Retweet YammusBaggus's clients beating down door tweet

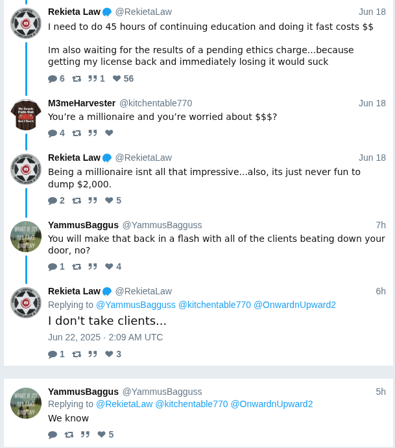point(77,266)
